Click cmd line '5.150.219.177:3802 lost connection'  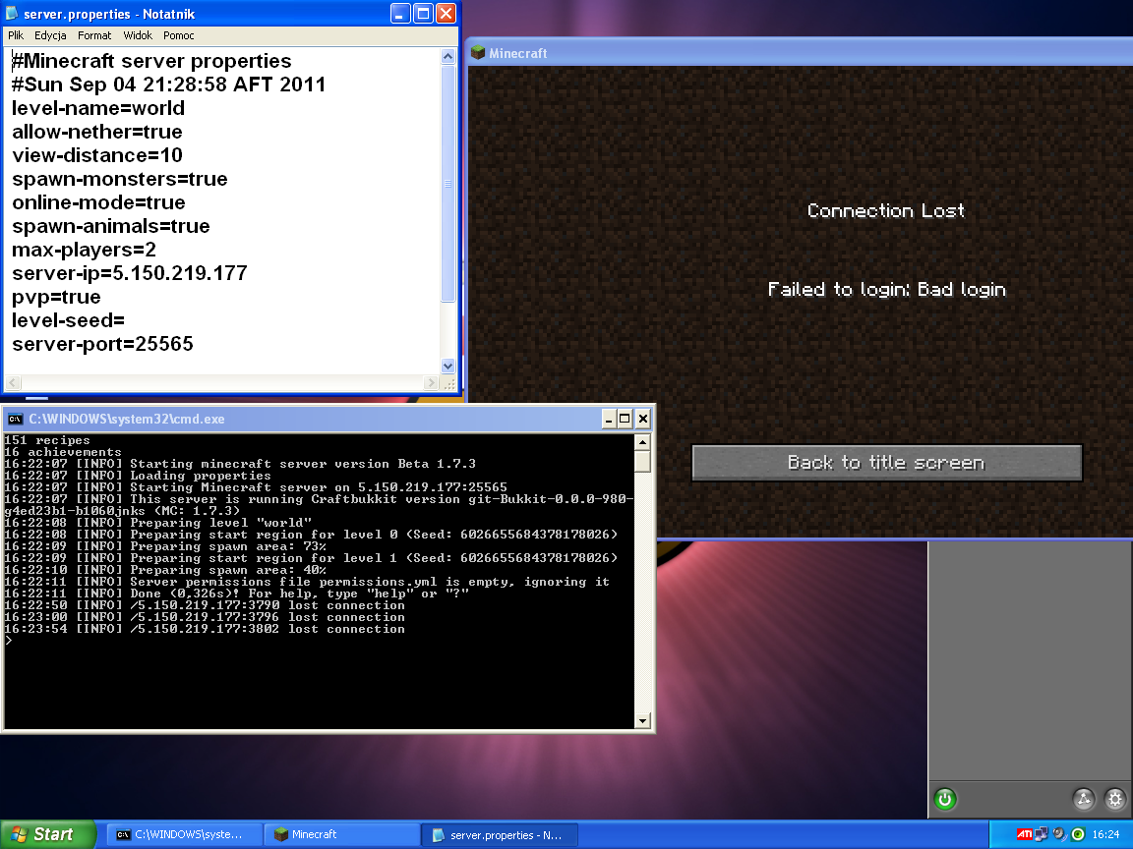pos(205,629)
